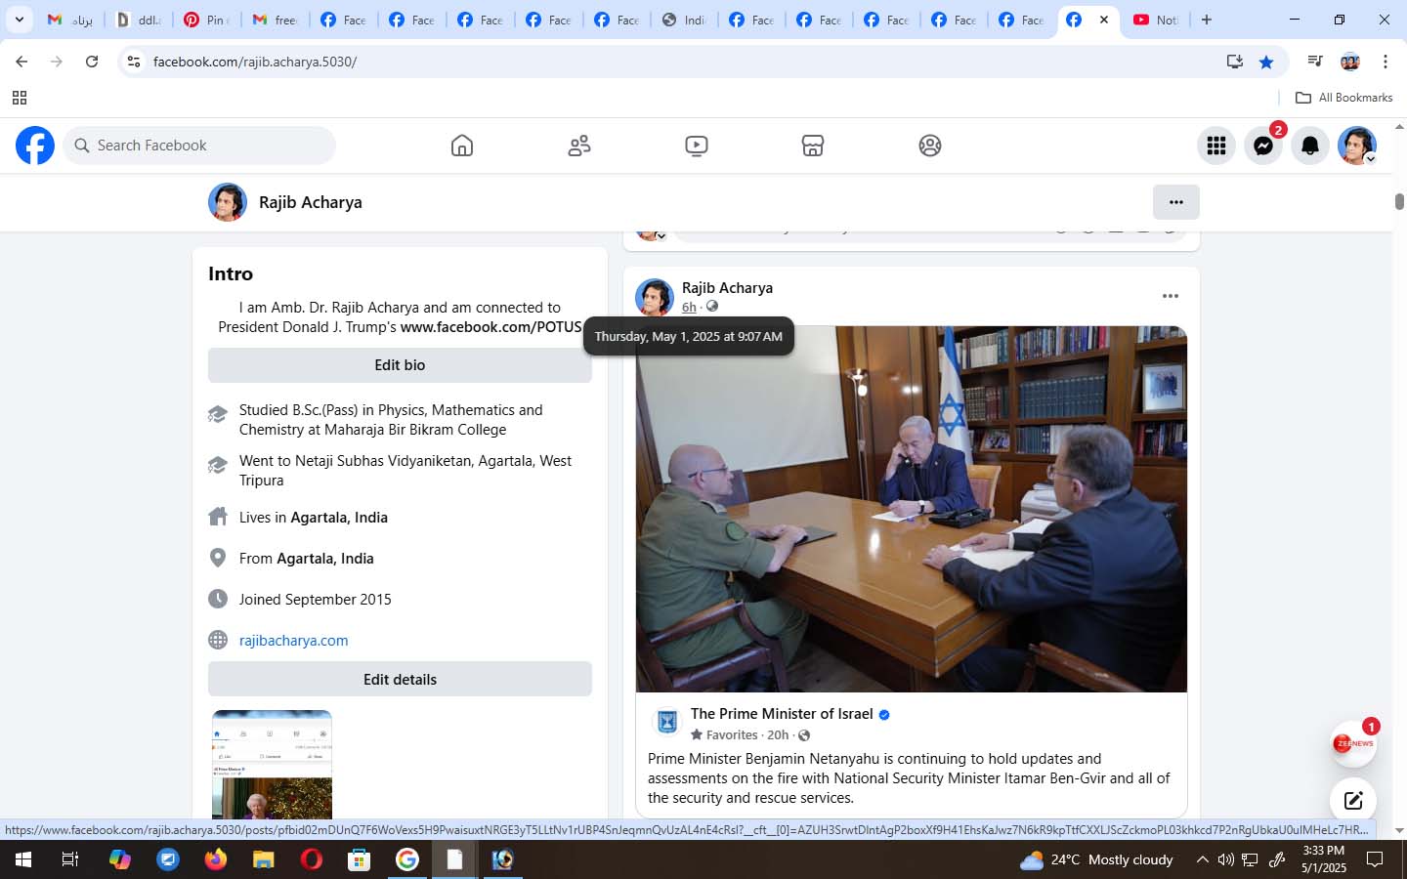Start a new message with compose icon
Image resolution: width=1407 pixels, height=879 pixels.
coord(1353,801)
